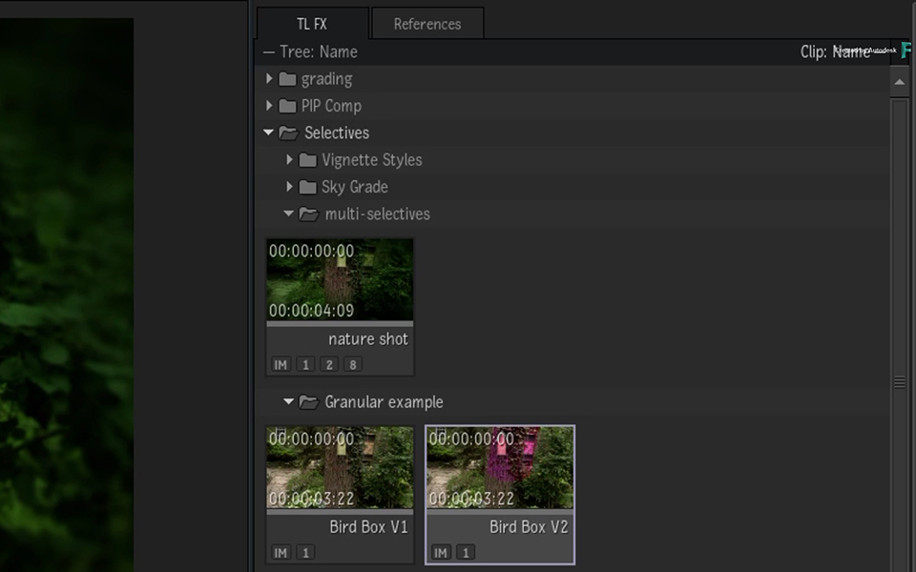Click IM badge on nature shot
916x572 pixels.
[x=281, y=365]
